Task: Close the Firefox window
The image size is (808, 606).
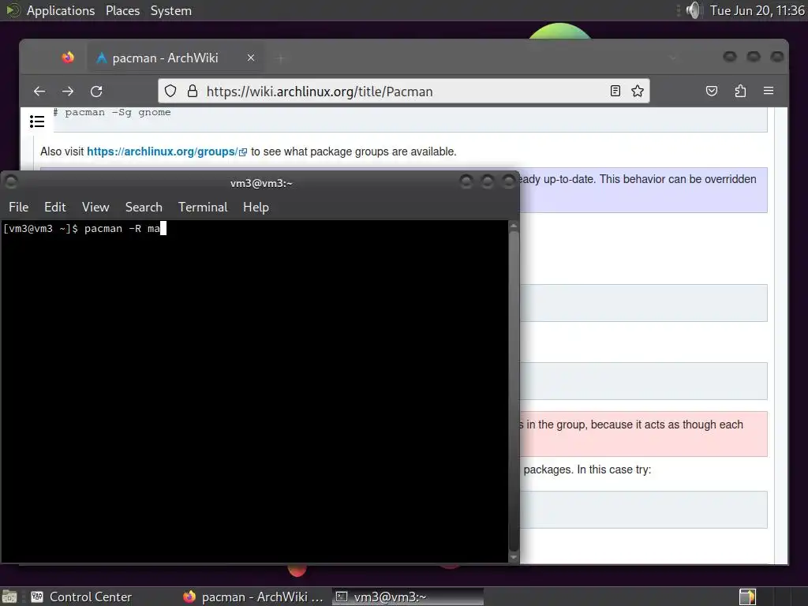Action: pyautogui.click(x=776, y=56)
